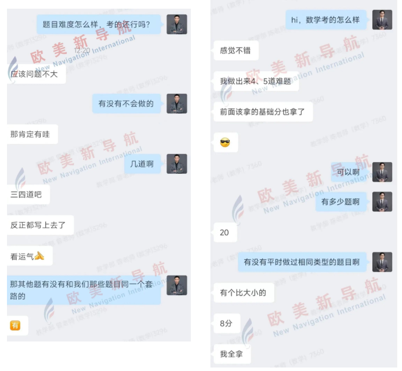Image resolution: width=402 pixels, height=371 pixels.
Task: Click the emoji after "看运气"
Action: pyautogui.click(x=39, y=256)
